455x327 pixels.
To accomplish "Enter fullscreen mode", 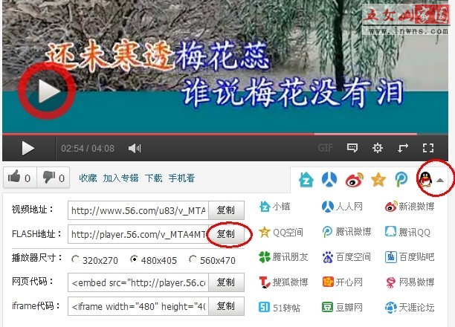I will coord(428,148).
